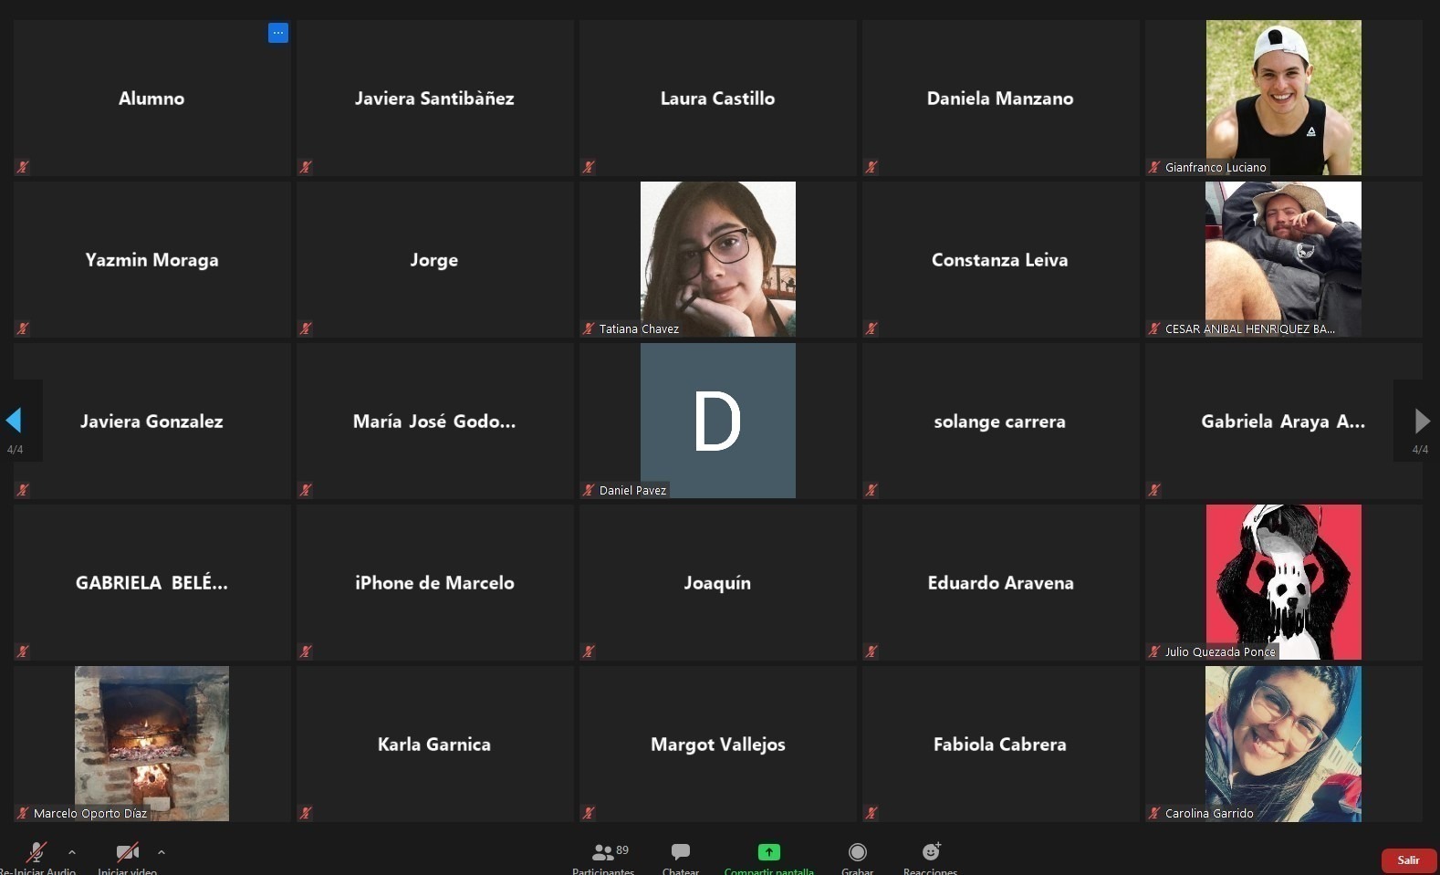
Task: Open the Participantes panel
Action: 603,853
